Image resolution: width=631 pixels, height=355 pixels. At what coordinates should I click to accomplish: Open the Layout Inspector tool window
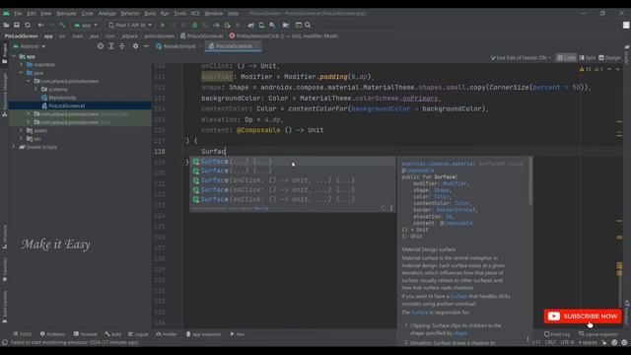pyautogui.click(x=599, y=334)
